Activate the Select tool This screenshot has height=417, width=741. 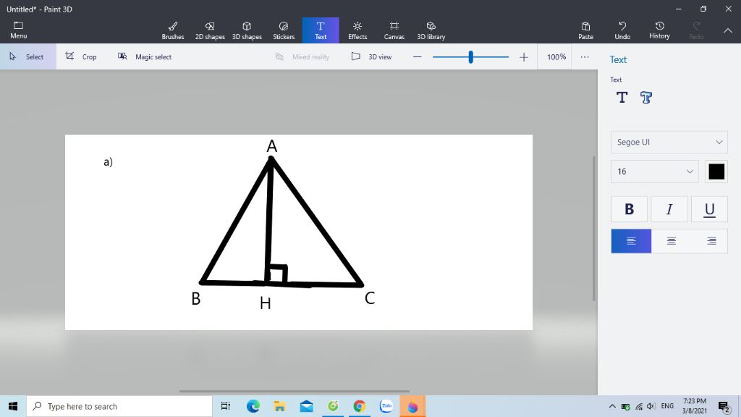coord(28,56)
